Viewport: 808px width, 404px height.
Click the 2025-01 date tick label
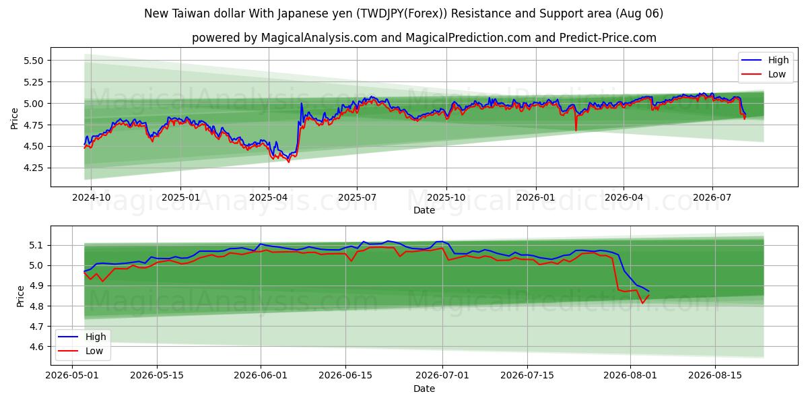point(180,197)
